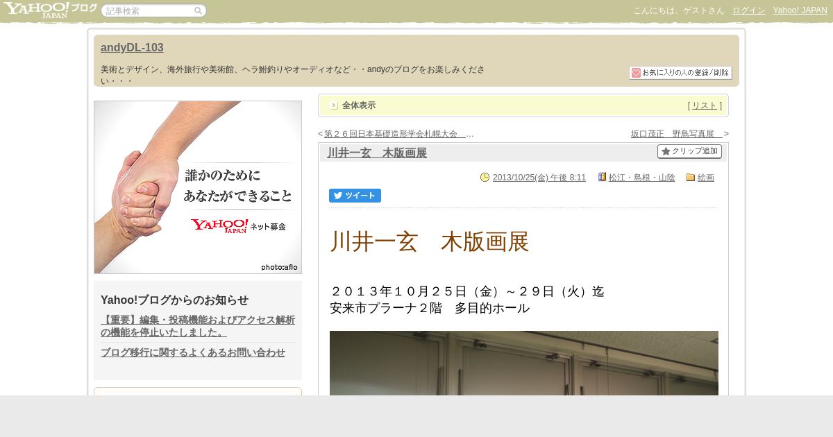Open the Yahoo! JAPAN link in header
The image size is (833, 437).
pos(800,10)
